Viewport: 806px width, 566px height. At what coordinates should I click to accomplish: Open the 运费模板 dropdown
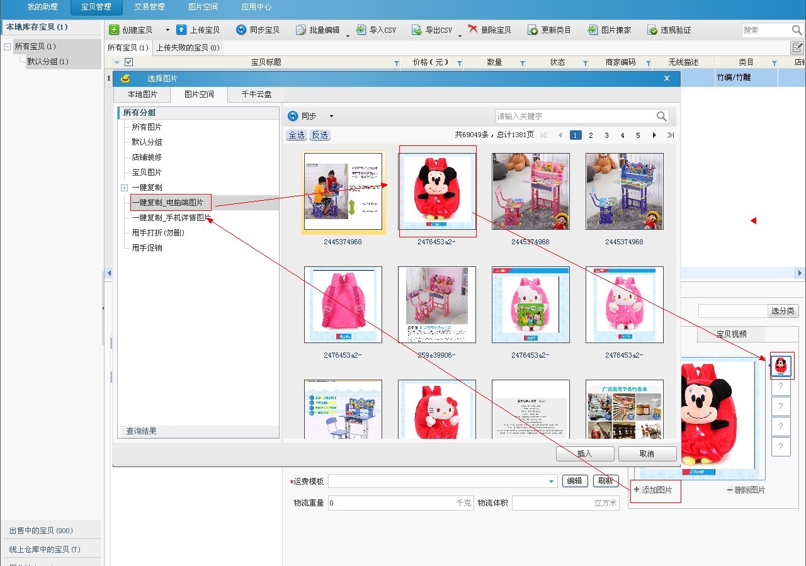pyautogui.click(x=552, y=481)
